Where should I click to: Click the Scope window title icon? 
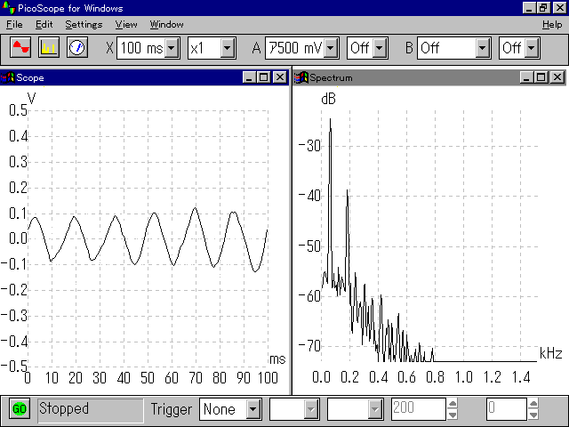point(8,77)
